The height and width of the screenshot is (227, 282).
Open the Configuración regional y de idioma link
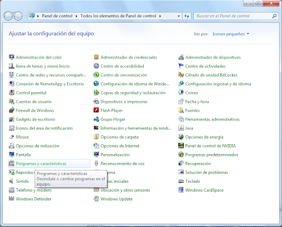pyautogui.click(x=218, y=84)
